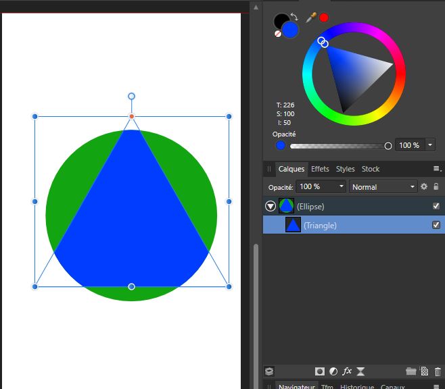The height and width of the screenshot is (389, 445).
Task: Click the top-left selection box handle
Action: click(35, 116)
